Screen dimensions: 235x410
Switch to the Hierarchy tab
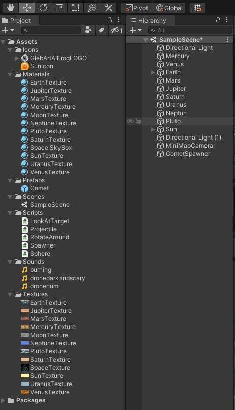[x=151, y=21]
